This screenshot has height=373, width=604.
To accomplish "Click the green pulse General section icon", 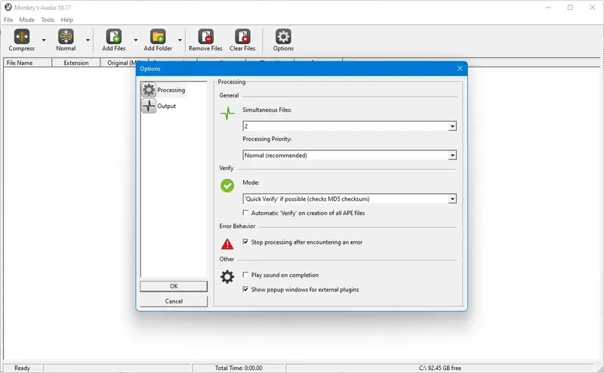I will tap(227, 113).
